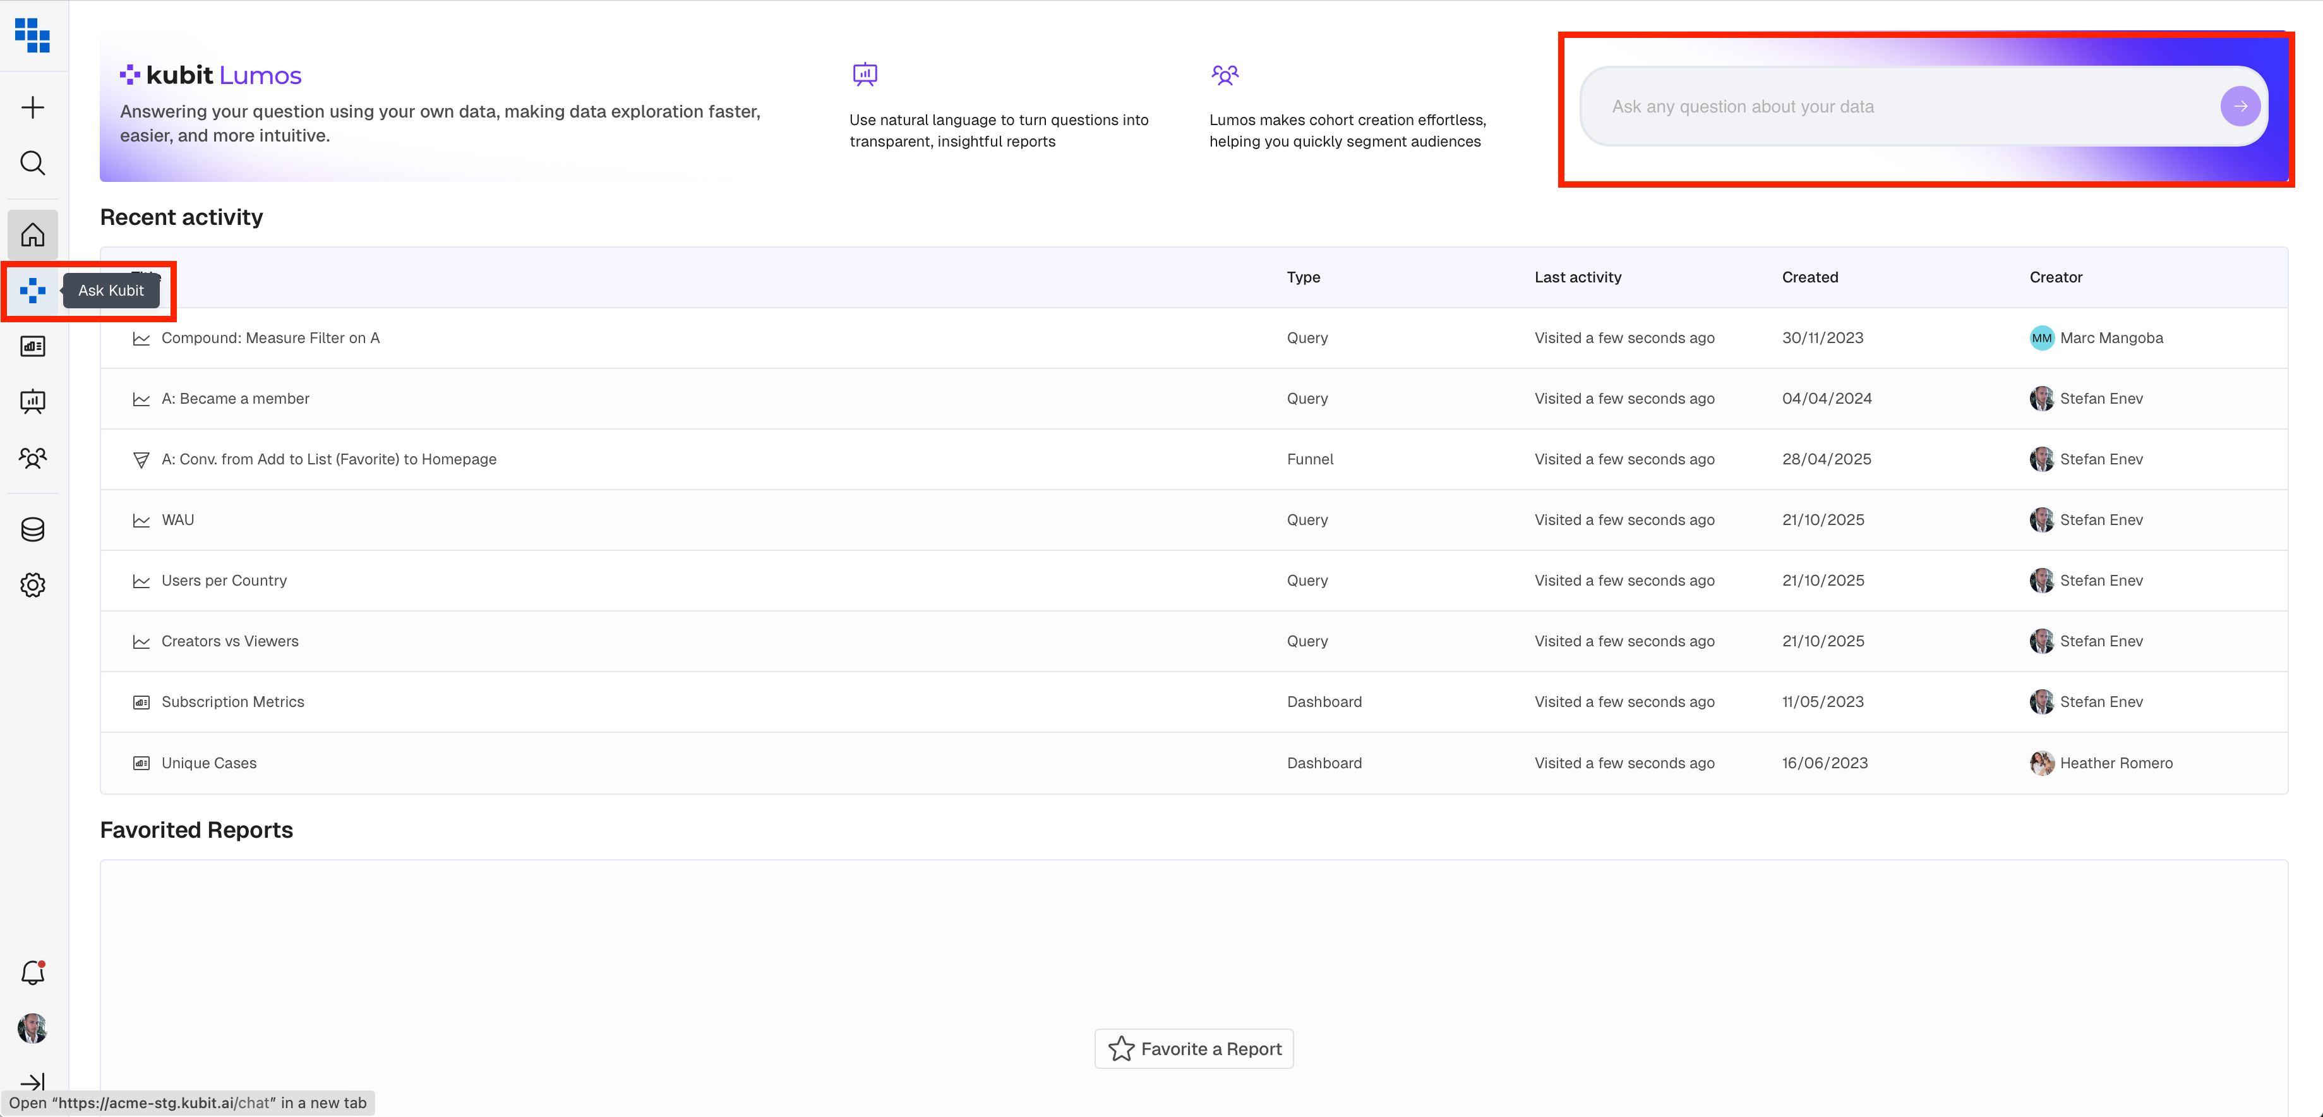Viewport: 2323px width, 1117px height.
Task: Click the Home icon in sidebar
Action: point(32,234)
